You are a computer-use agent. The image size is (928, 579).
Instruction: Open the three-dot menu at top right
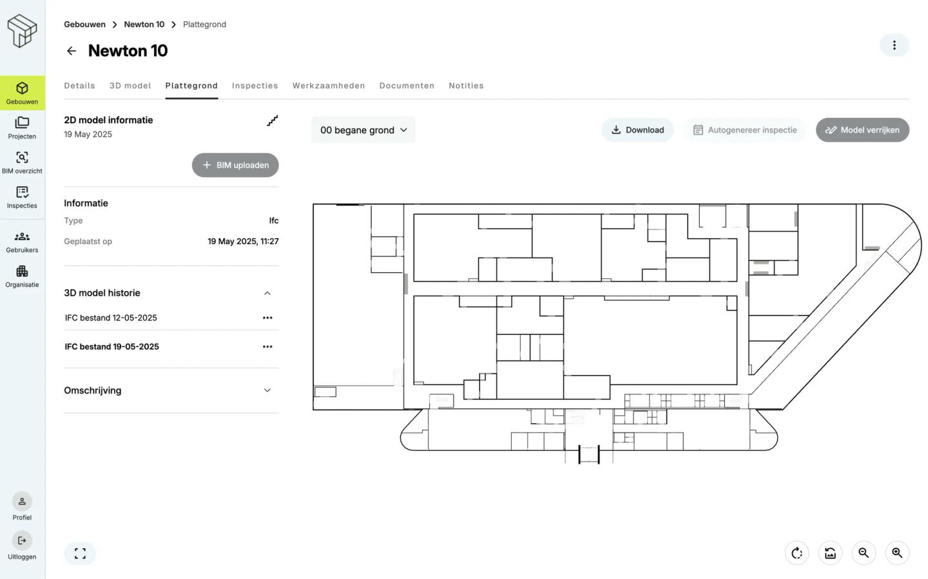pyautogui.click(x=894, y=45)
